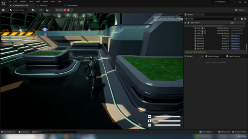Click the Wrench4 actor icon
Viewport: 248px width, 139px height.
(x=195, y=44)
